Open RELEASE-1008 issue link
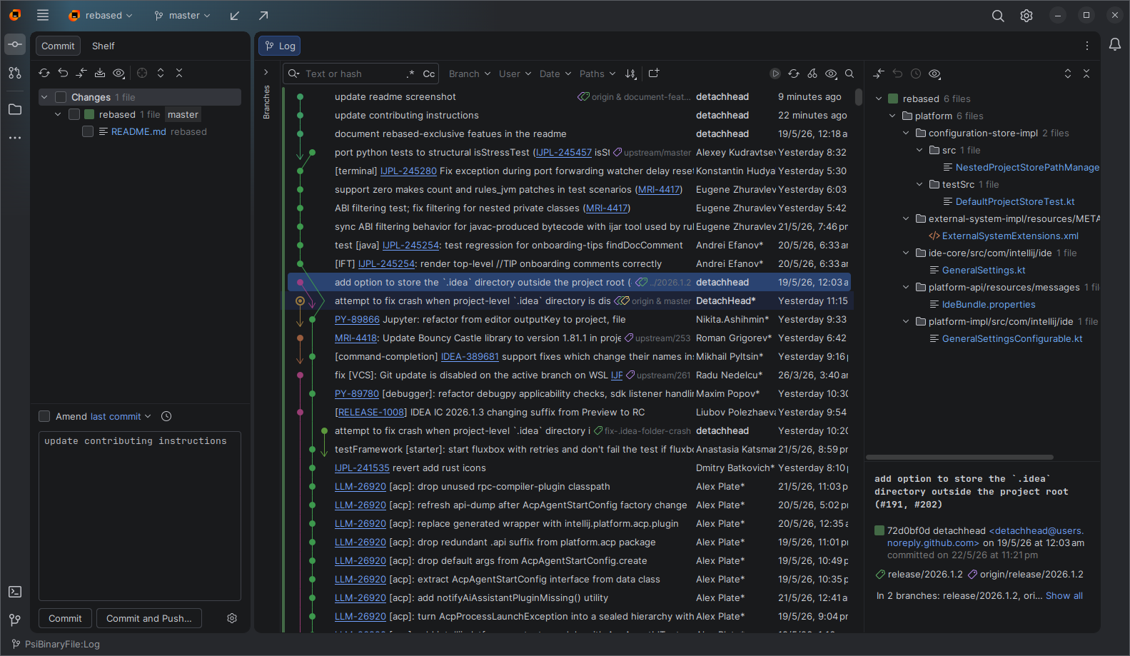The image size is (1130, 656). 371,413
